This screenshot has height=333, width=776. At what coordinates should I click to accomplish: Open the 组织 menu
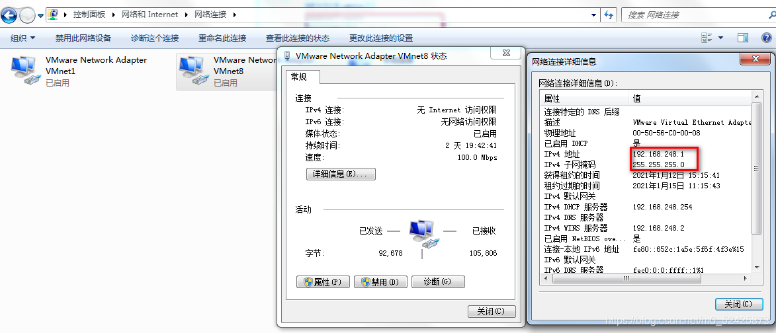22,38
